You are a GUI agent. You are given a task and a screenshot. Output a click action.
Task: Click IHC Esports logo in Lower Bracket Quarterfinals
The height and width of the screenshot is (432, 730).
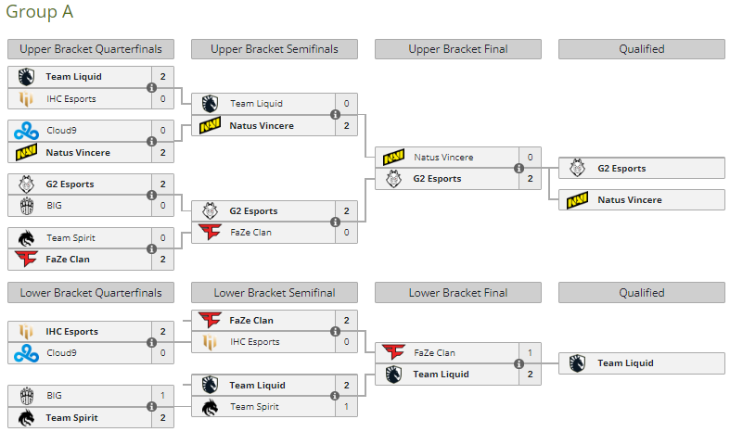(x=26, y=331)
